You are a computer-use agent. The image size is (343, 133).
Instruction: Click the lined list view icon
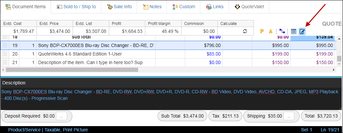click(x=294, y=32)
